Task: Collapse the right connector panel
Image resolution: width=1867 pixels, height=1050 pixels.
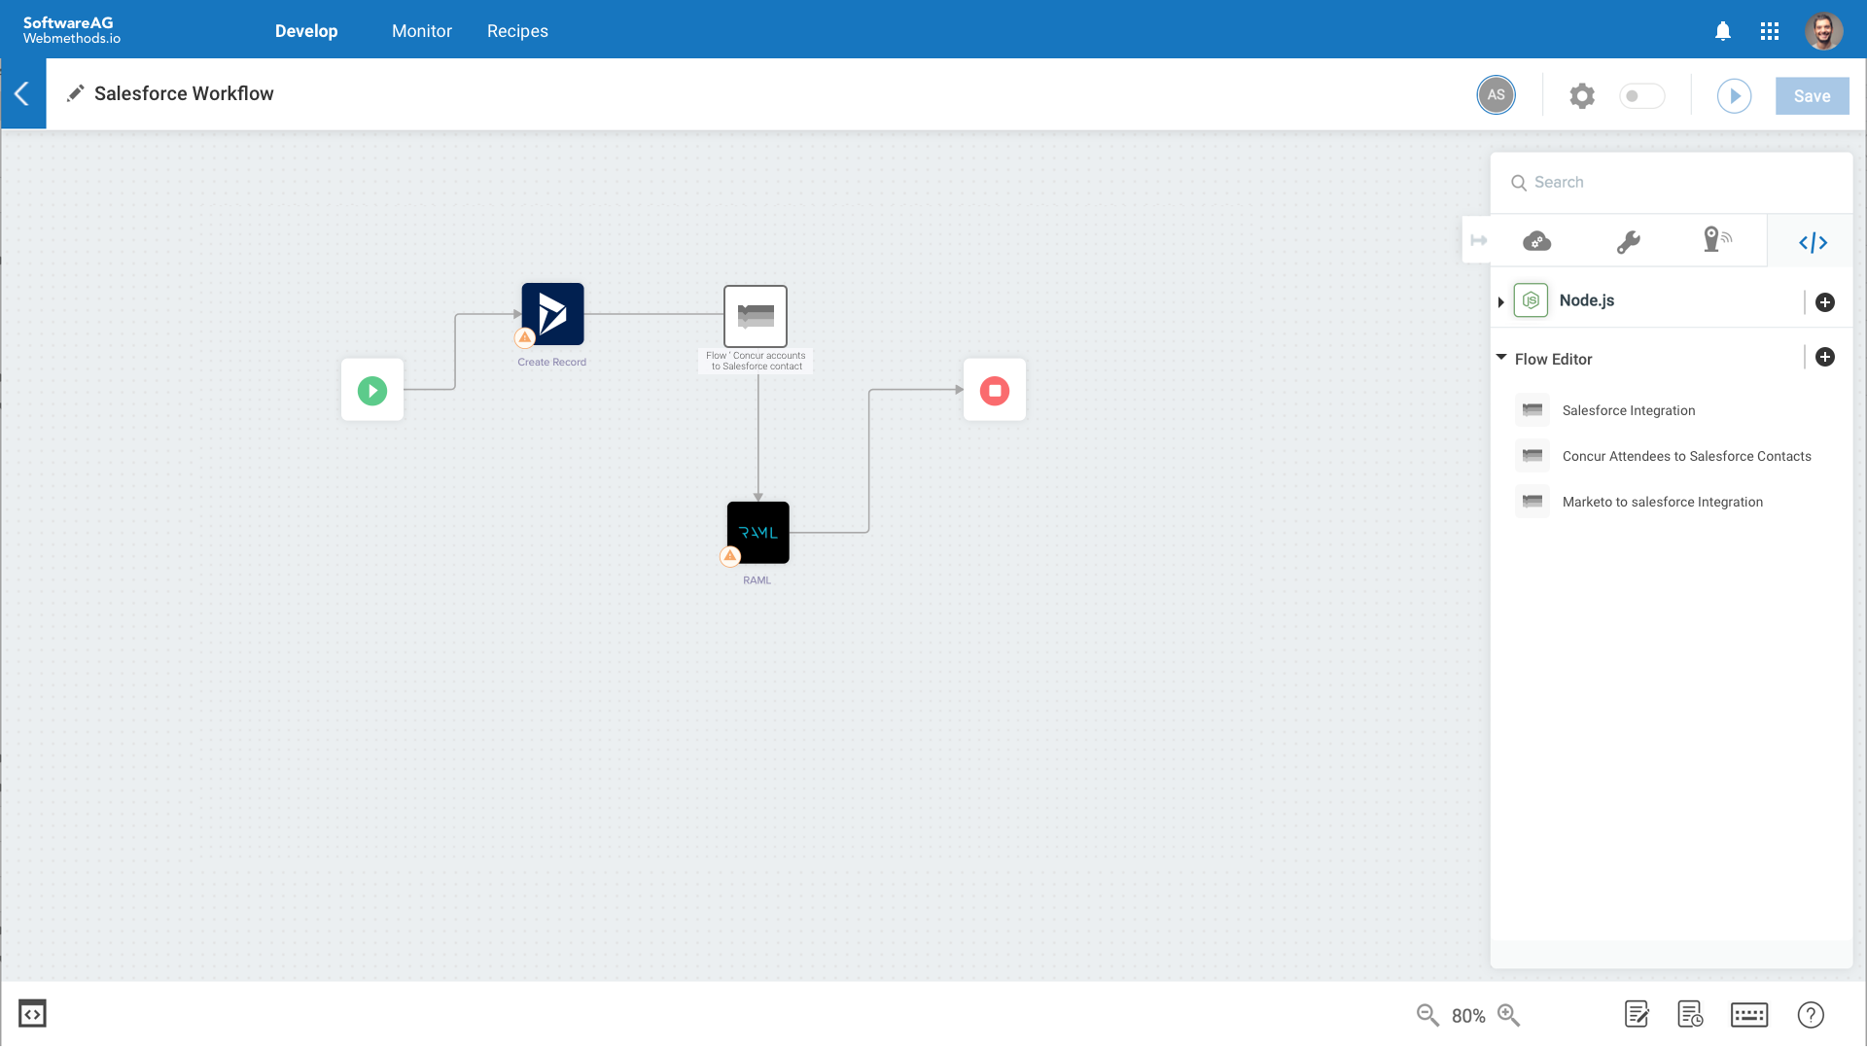Action: [1478, 240]
